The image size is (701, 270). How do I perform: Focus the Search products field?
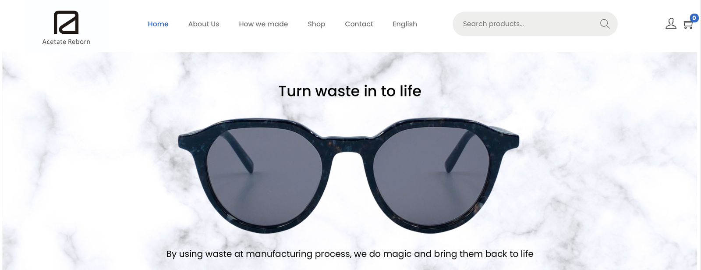click(x=535, y=24)
